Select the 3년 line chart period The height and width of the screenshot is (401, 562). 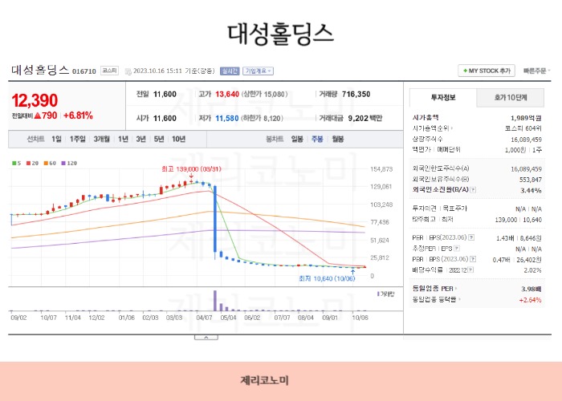[140, 139]
